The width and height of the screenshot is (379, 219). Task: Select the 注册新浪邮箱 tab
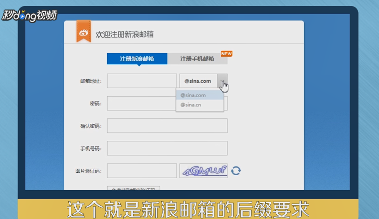click(137, 59)
